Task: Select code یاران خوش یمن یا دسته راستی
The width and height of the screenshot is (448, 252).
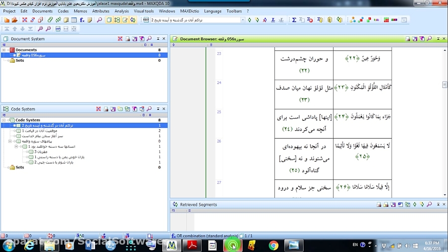Action: pyautogui.click(x=59, y=157)
